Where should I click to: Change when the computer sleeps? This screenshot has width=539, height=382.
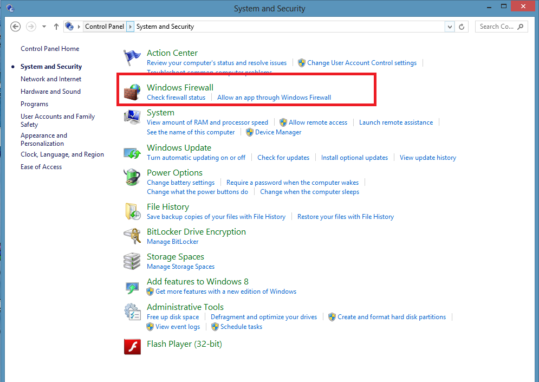tap(309, 192)
